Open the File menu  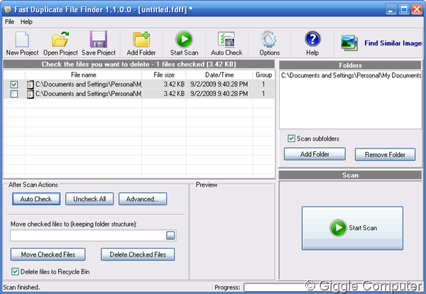pyautogui.click(x=9, y=22)
